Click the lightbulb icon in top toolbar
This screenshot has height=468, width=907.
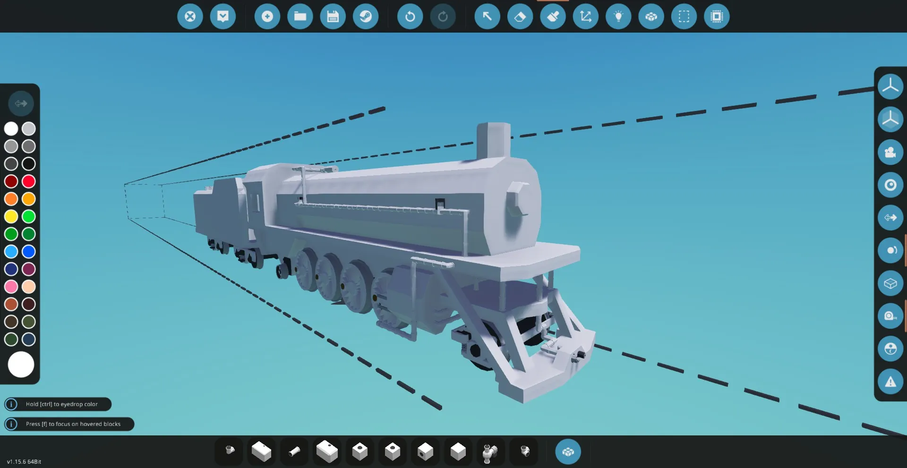click(618, 17)
